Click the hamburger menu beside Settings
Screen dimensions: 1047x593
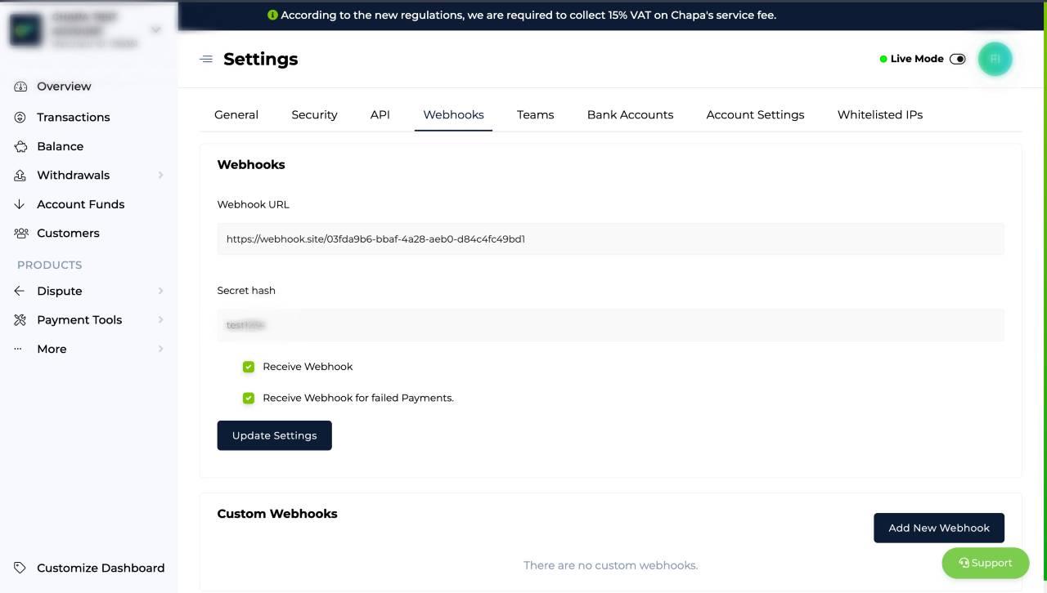(x=206, y=59)
